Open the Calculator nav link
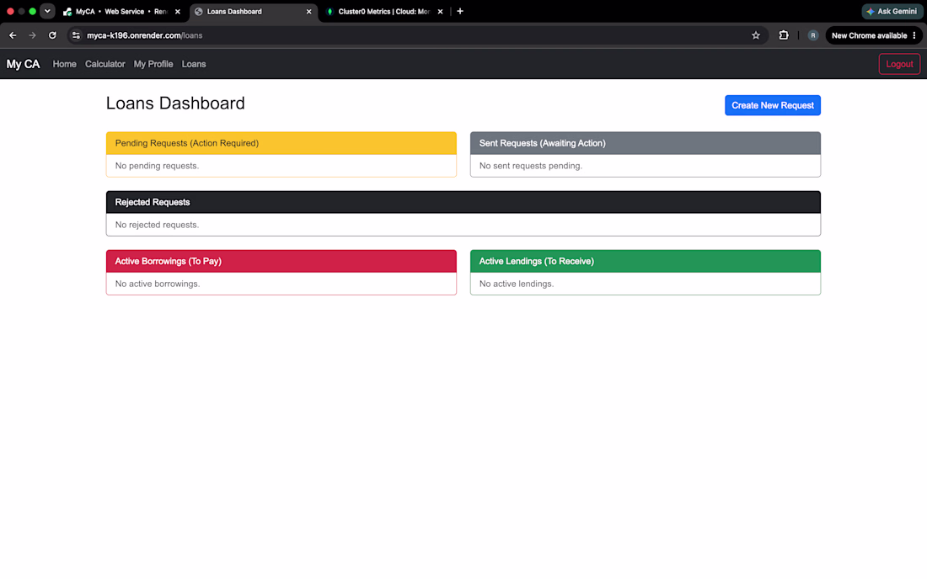927x579 pixels. [105, 64]
